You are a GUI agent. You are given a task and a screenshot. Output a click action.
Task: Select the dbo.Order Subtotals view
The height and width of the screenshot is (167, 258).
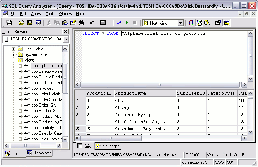click(47, 99)
